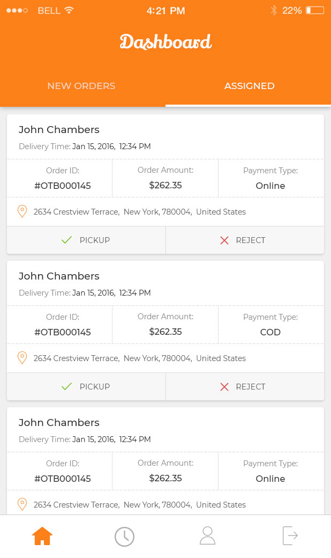Viewport: 331px width, 558px height.
Task: Open the first John Chambers order card
Action: click(x=165, y=184)
